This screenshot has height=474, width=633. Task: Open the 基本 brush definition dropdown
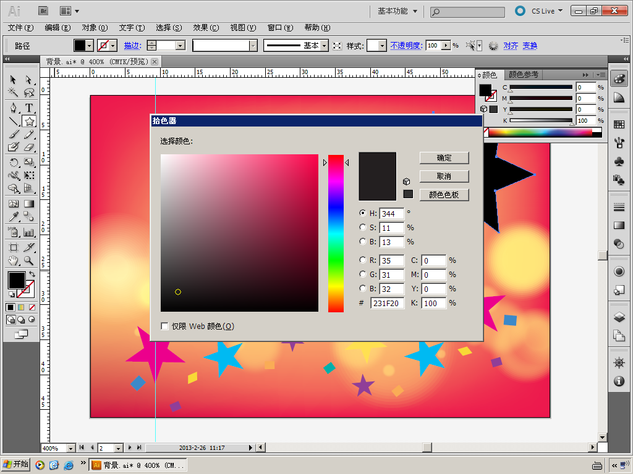324,46
